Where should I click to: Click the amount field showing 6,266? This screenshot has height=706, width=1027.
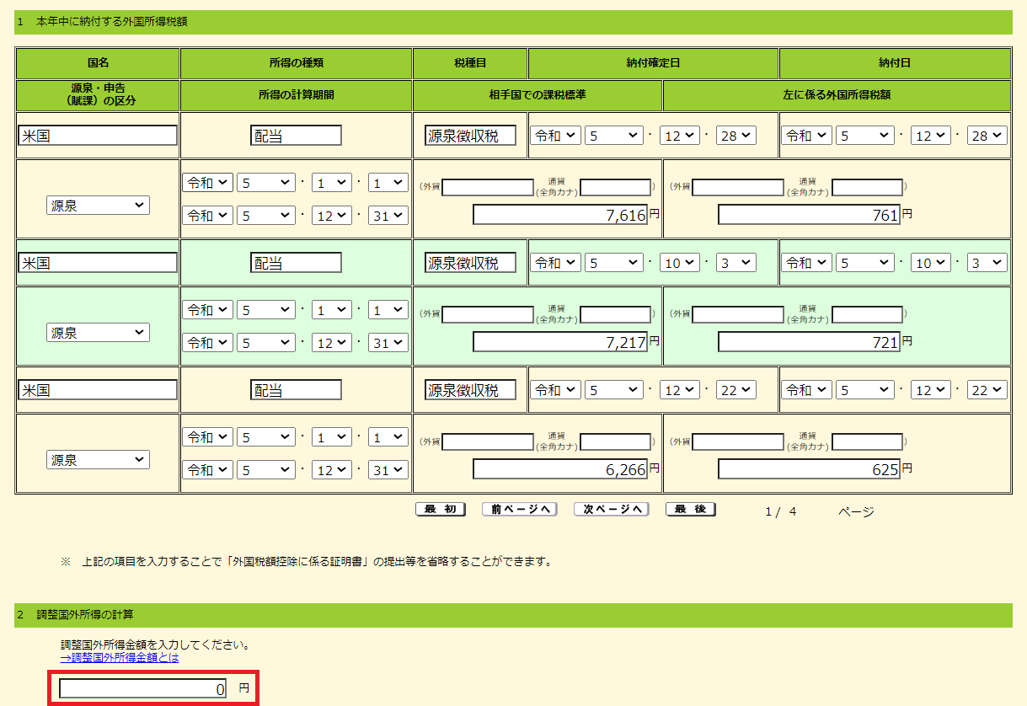pos(560,469)
